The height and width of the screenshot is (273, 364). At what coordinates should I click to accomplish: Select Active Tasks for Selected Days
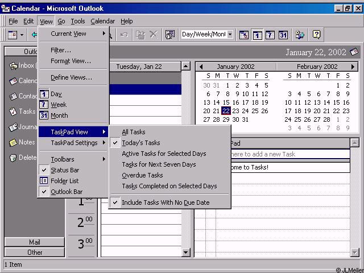pos(170,154)
